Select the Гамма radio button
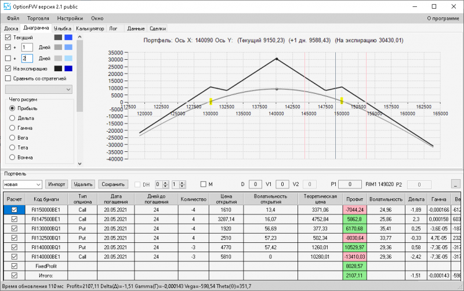This screenshot has width=464, height=291. click(x=12, y=128)
